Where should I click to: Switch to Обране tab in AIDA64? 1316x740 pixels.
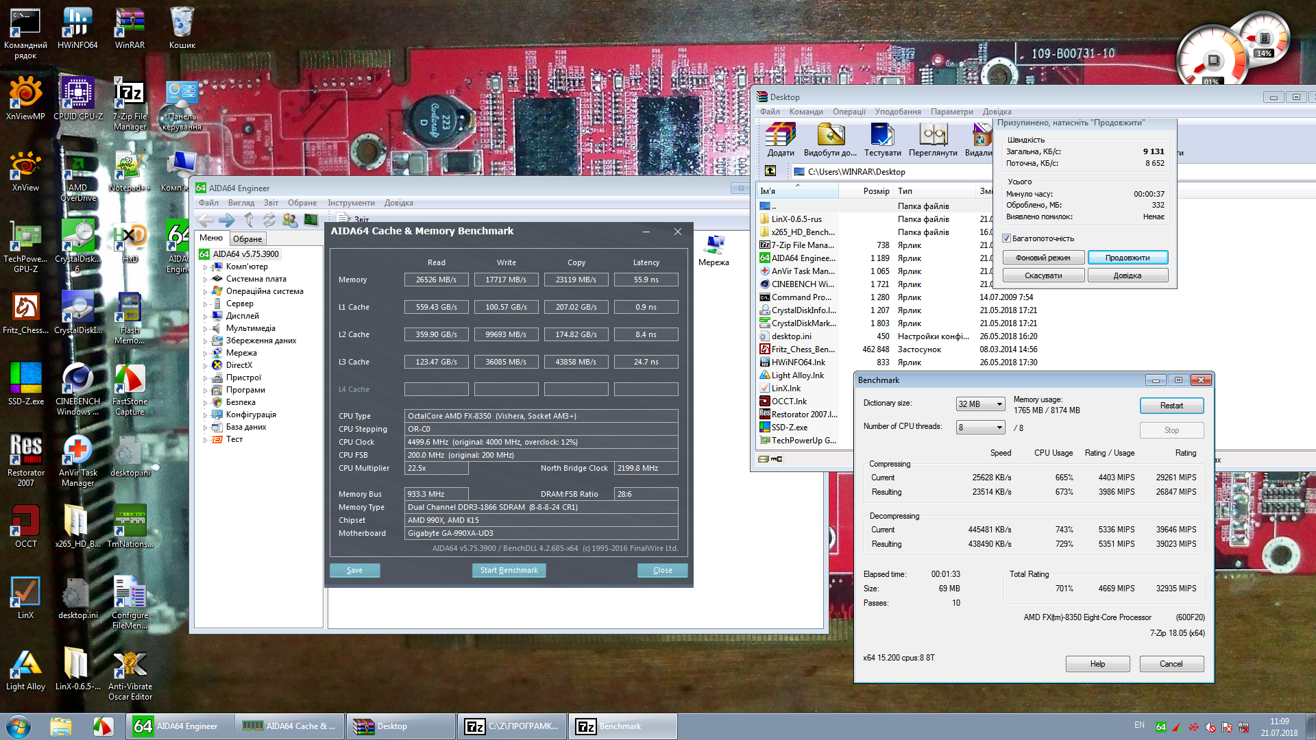click(247, 239)
